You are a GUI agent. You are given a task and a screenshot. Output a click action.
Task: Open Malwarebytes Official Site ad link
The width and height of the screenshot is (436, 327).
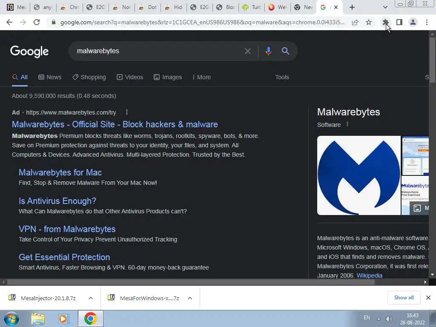[115, 124]
